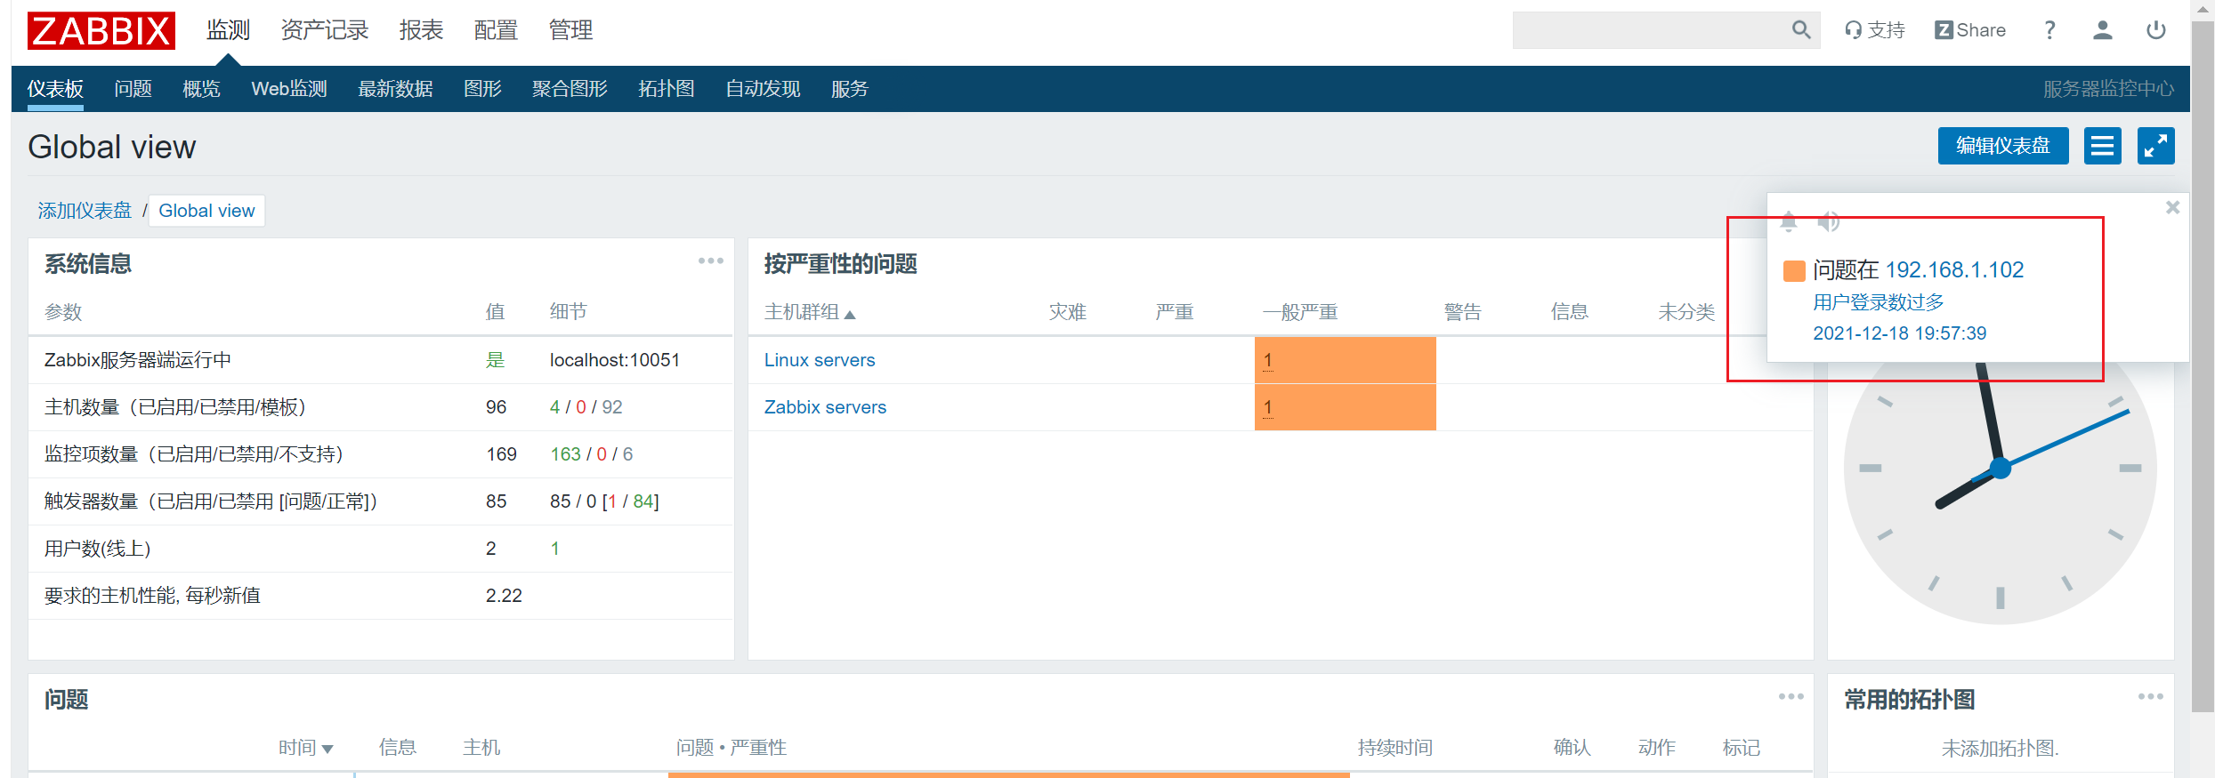Viewport: 2215px width, 778px height.
Task: Open the dashboard list menu icon
Action: pyautogui.click(x=2102, y=146)
